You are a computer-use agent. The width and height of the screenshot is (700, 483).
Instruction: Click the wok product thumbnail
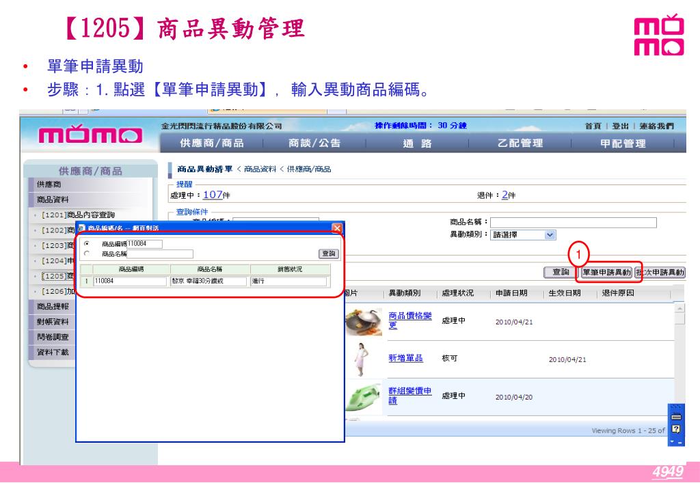coord(364,322)
